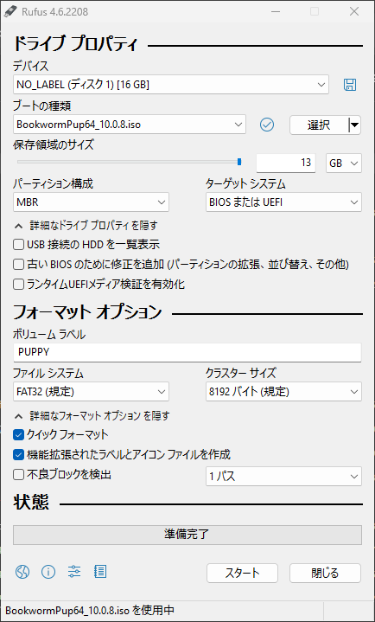This screenshot has width=375, height=622.
Task: Click the status bar text BookwormPup64_10.0.8.iso を使用中
Action: click(x=90, y=611)
